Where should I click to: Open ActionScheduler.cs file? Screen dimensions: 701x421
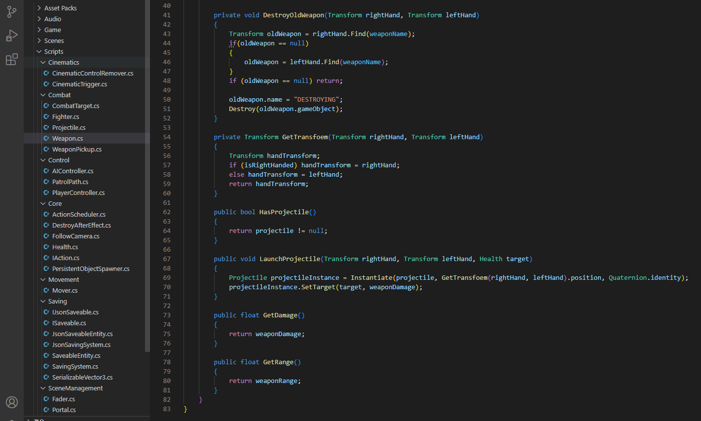point(79,214)
